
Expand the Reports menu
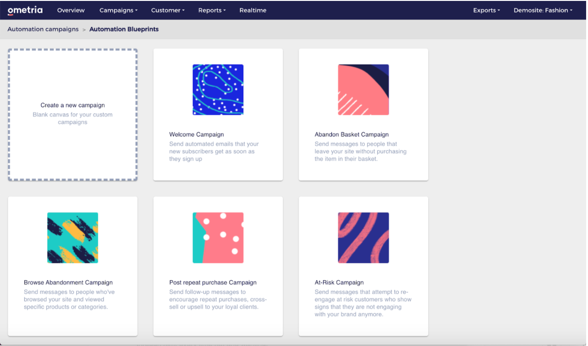[212, 10]
